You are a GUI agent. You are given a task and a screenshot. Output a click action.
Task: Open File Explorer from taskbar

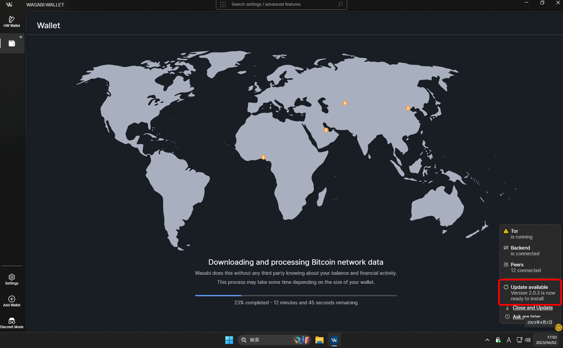click(319, 340)
